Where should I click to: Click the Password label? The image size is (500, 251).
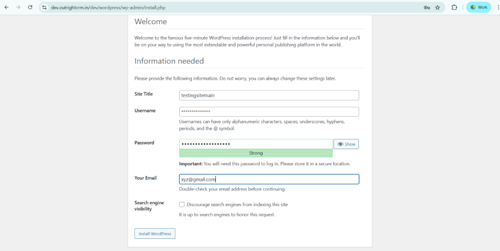tap(145, 143)
